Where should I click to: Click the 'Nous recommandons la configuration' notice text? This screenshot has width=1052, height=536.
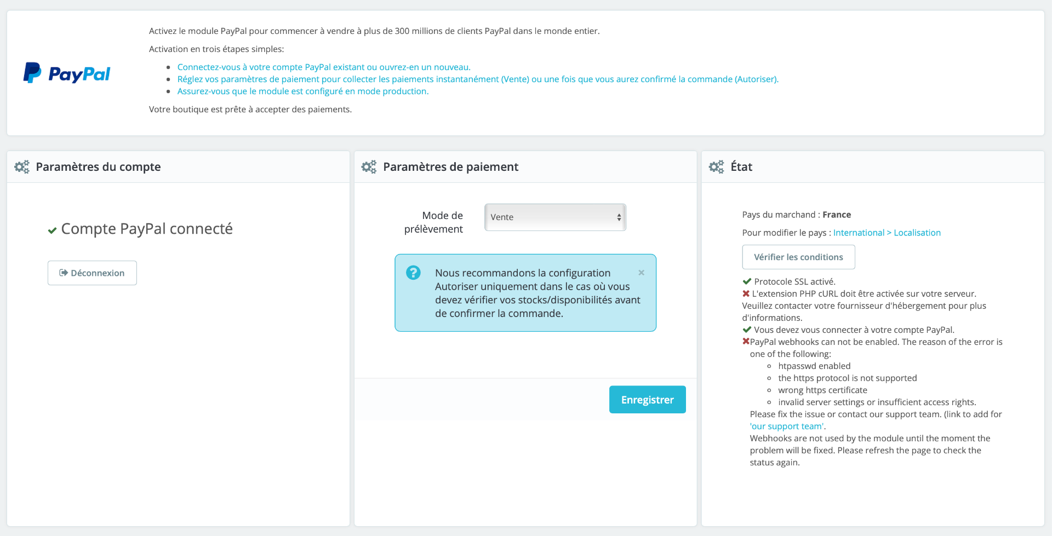point(538,293)
